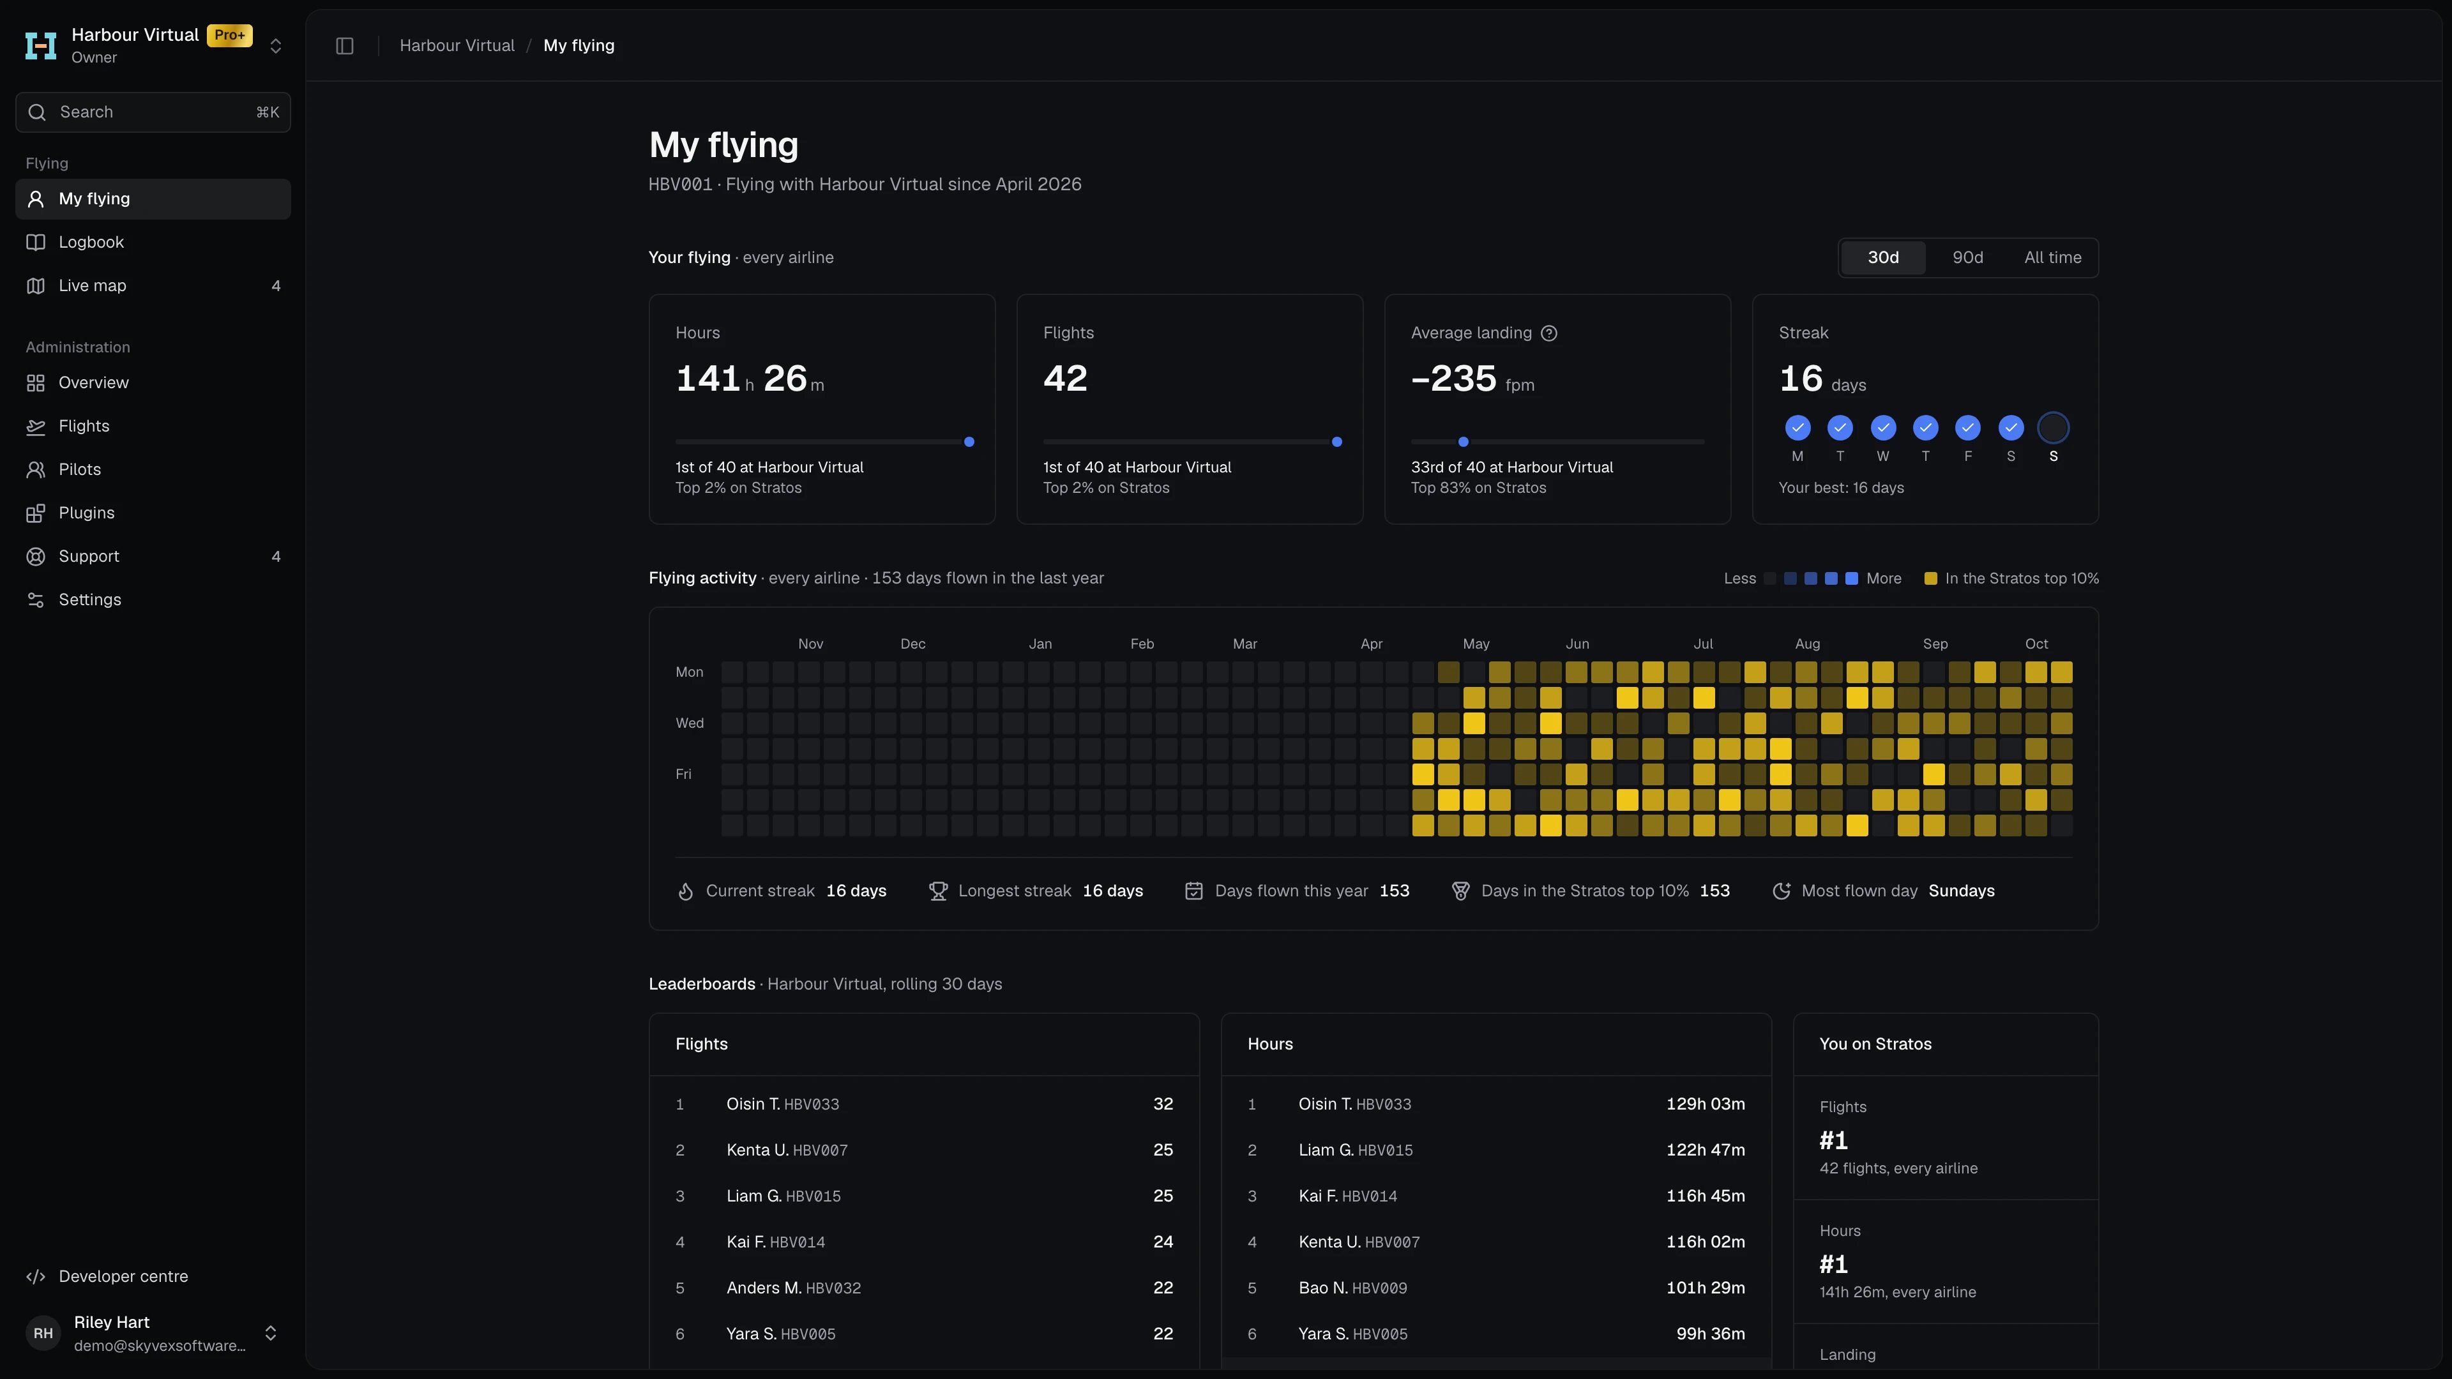Click the Current streak flame icon

685,891
